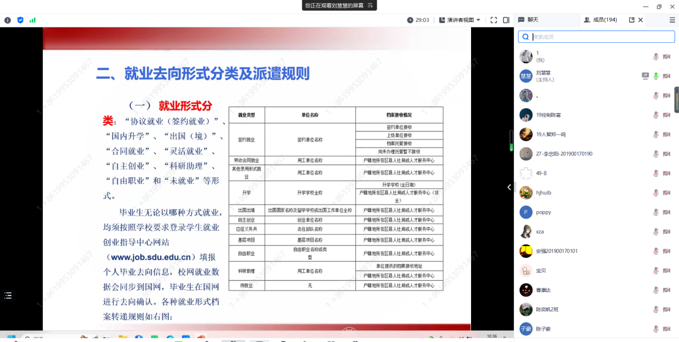Close the members side panel
The image size is (679, 342).
pos(640,20)
